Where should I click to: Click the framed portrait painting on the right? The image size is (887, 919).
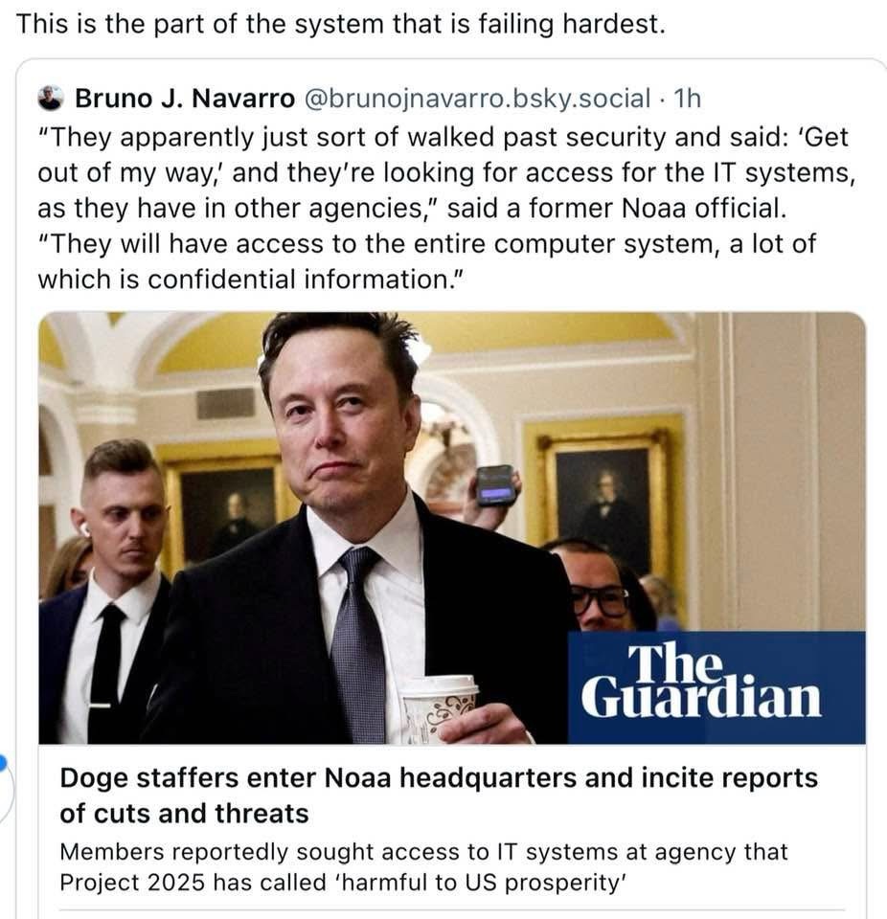pyautogui.click(x=603, y=498)
